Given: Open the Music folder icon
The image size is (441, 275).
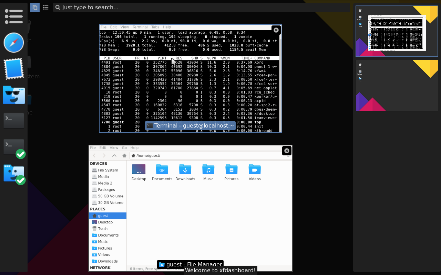Looking at the screenshot, I should (208, 169).
